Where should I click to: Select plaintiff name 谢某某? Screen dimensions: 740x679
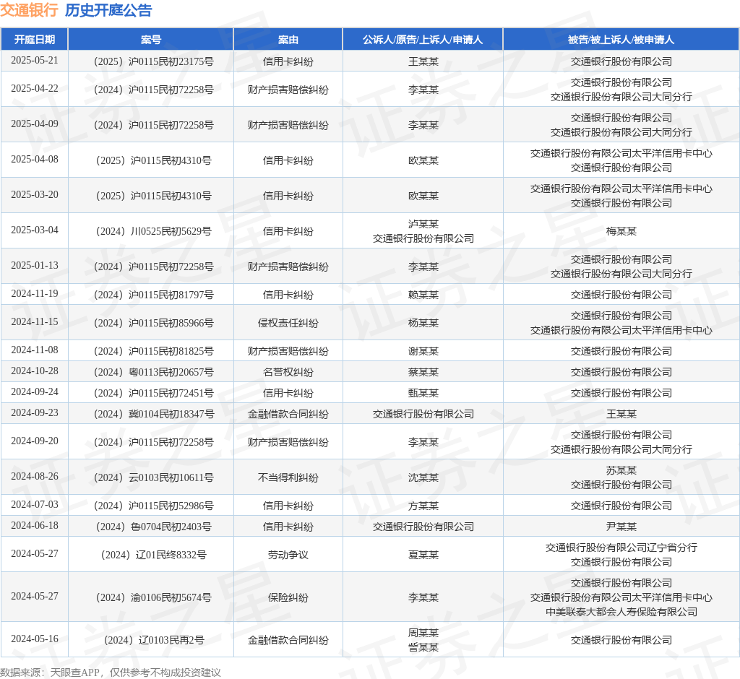tap(423, 352)
